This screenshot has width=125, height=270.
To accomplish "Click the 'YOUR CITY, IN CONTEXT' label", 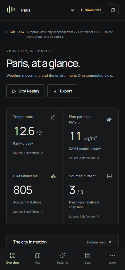I will [x=30, y=51].
